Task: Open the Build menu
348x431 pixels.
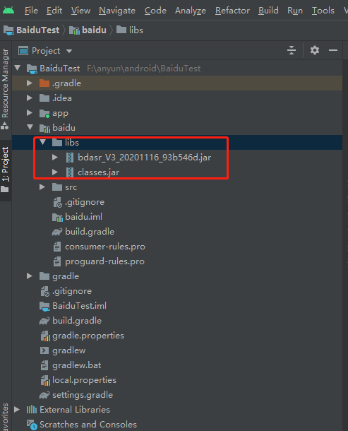Action: (268, 11)
